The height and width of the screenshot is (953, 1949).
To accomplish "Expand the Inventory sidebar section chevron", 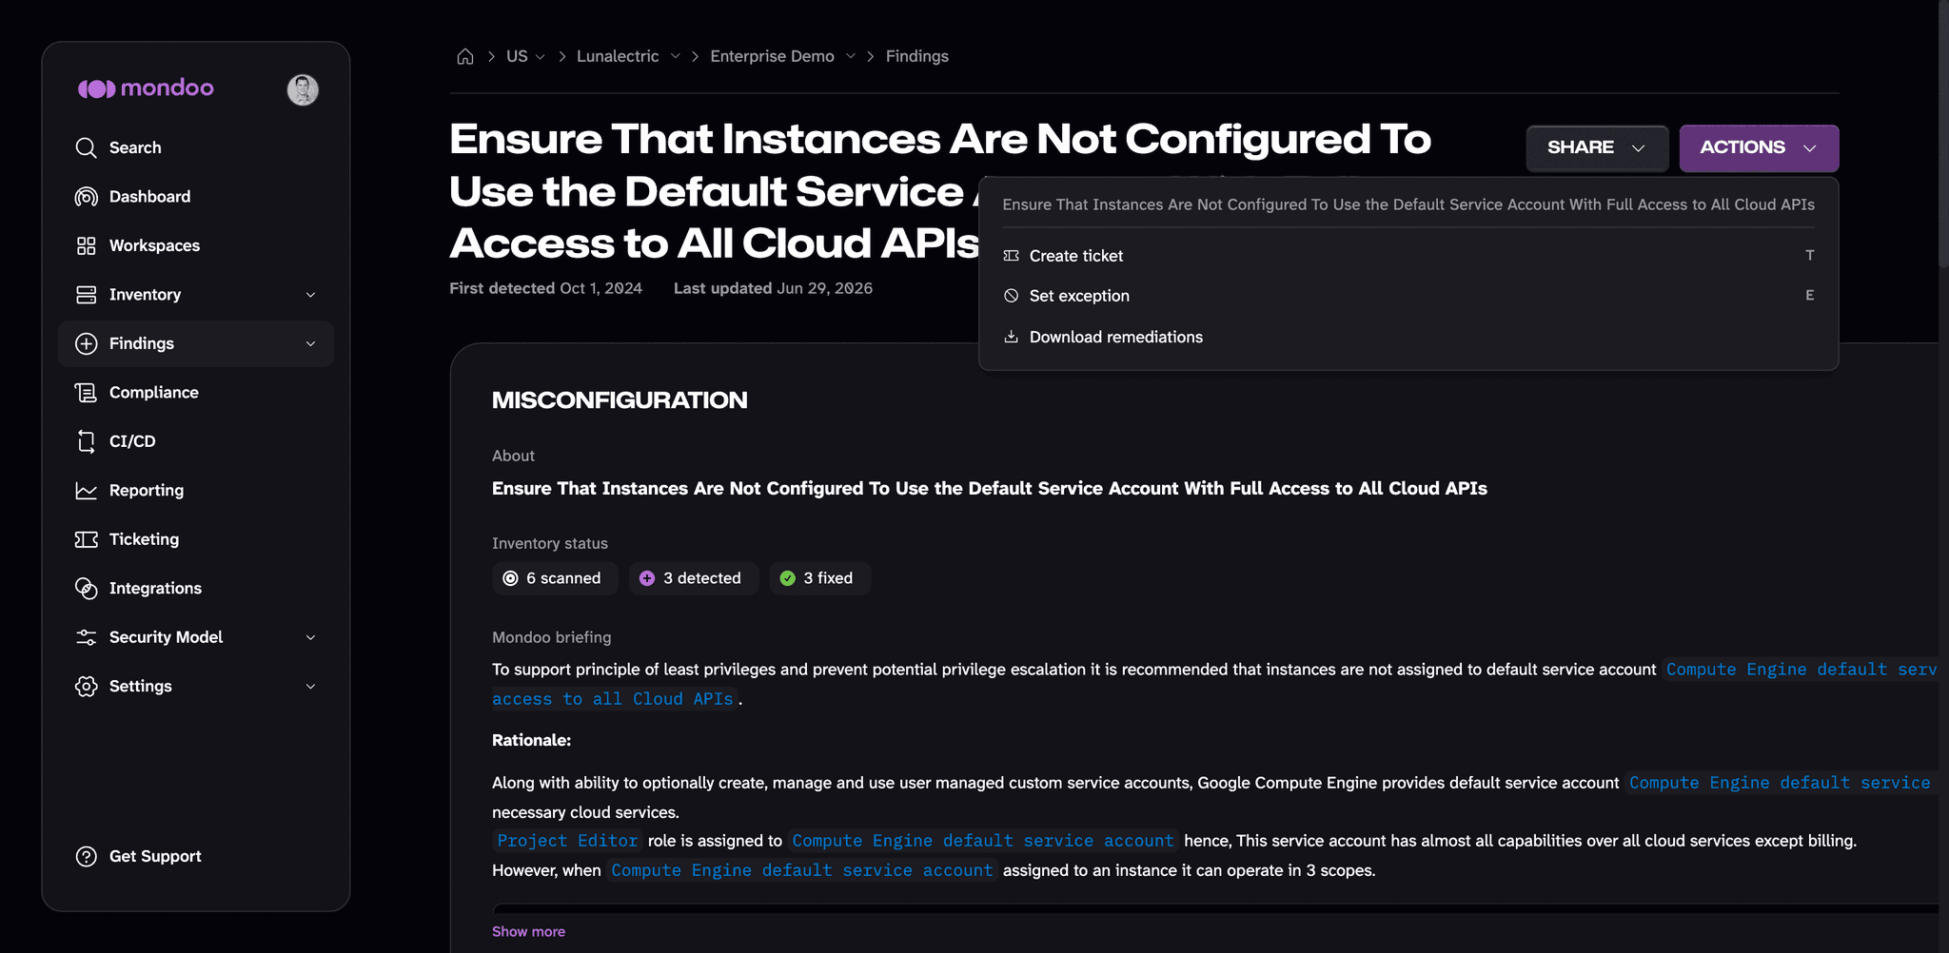I will (x=310, y=295).
